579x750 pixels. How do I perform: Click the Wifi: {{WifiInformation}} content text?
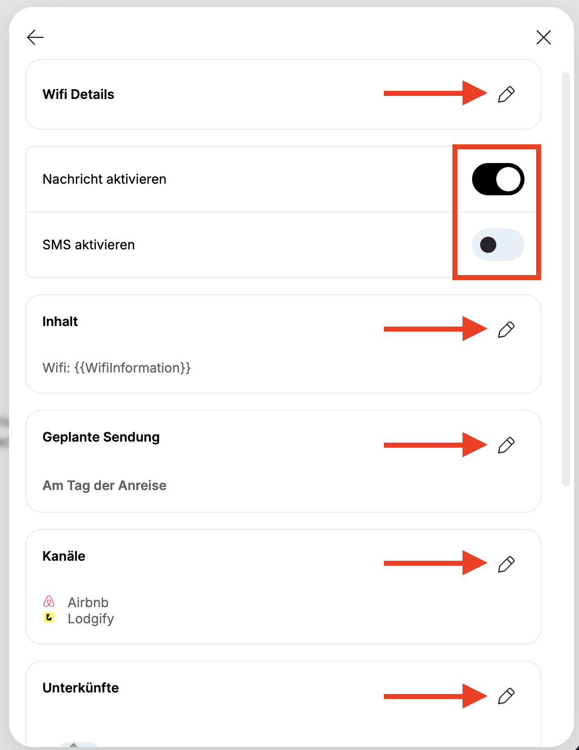117,368
